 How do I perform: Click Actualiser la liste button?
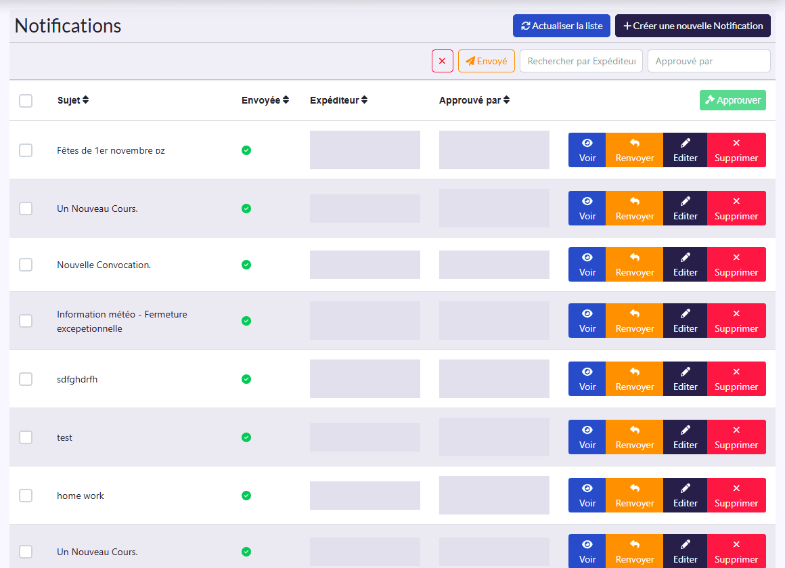(561, 26)
